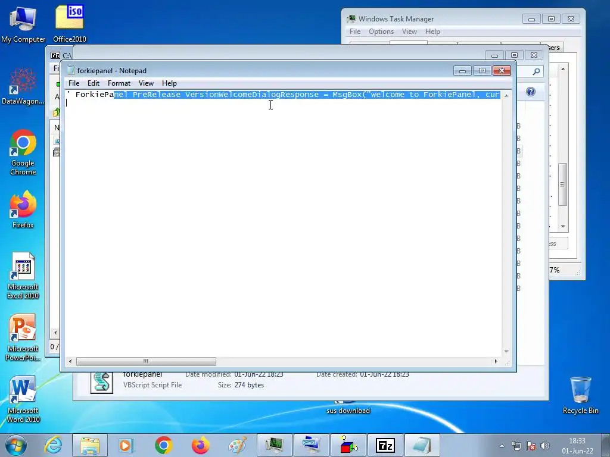Open Notepad's File menu
Image resolution: width=610 pixels, height=457 pixels.
[x=73, y=83]
